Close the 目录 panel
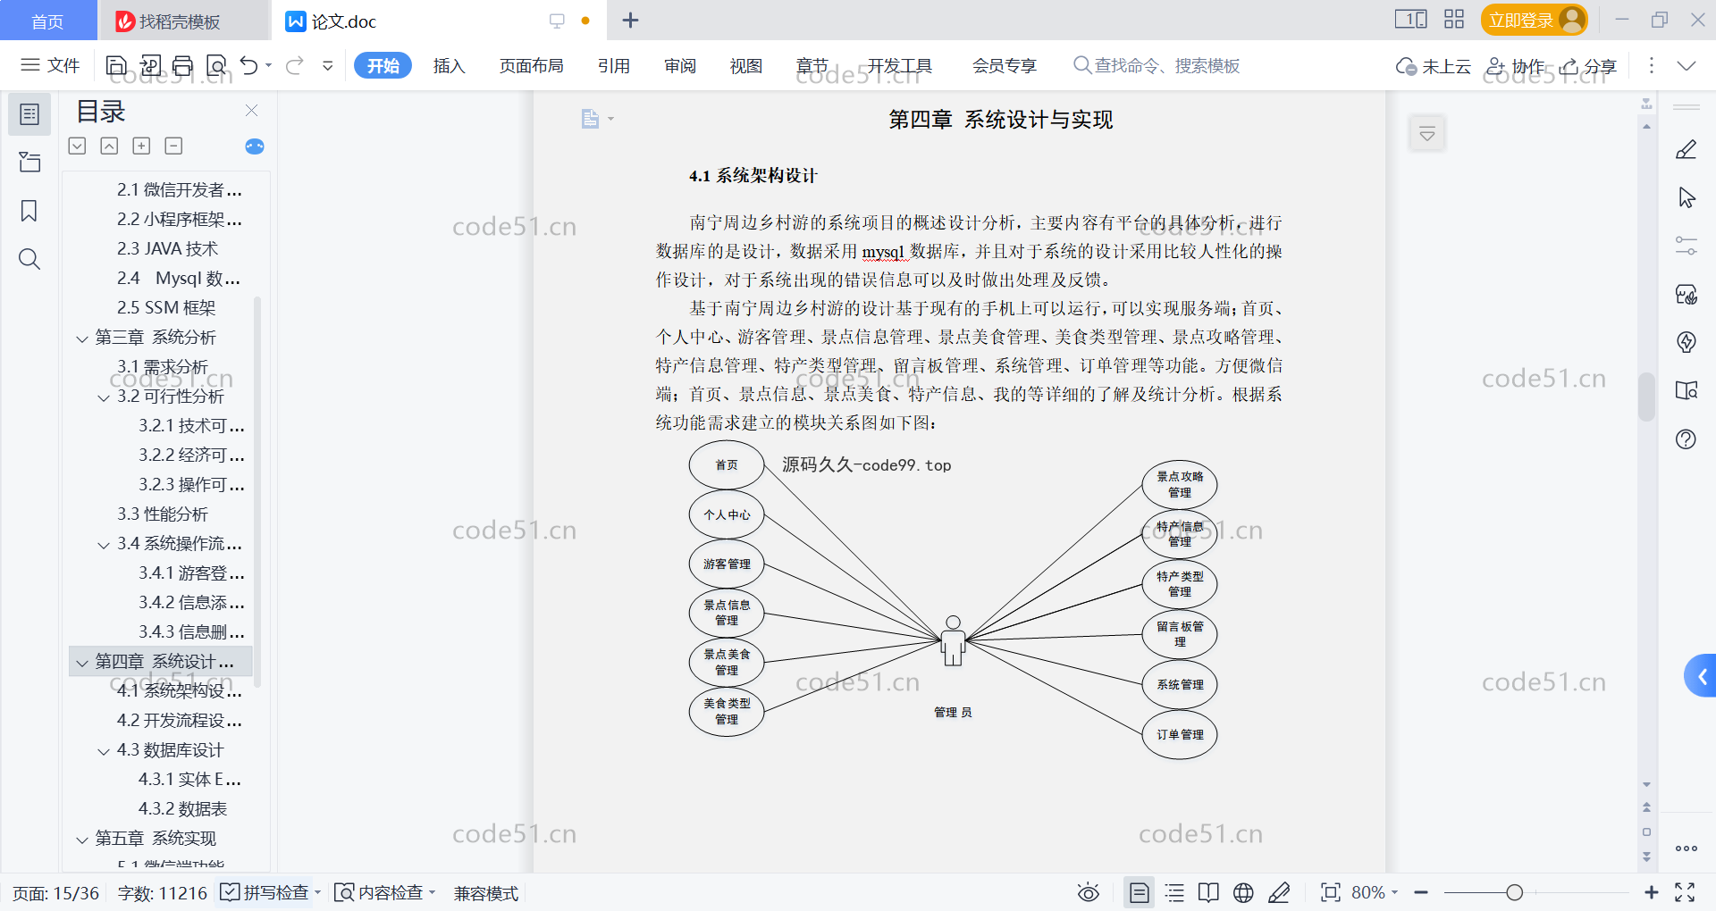Screen dimensions: 1716x911 pyautogui.click(x=251, y=111)
